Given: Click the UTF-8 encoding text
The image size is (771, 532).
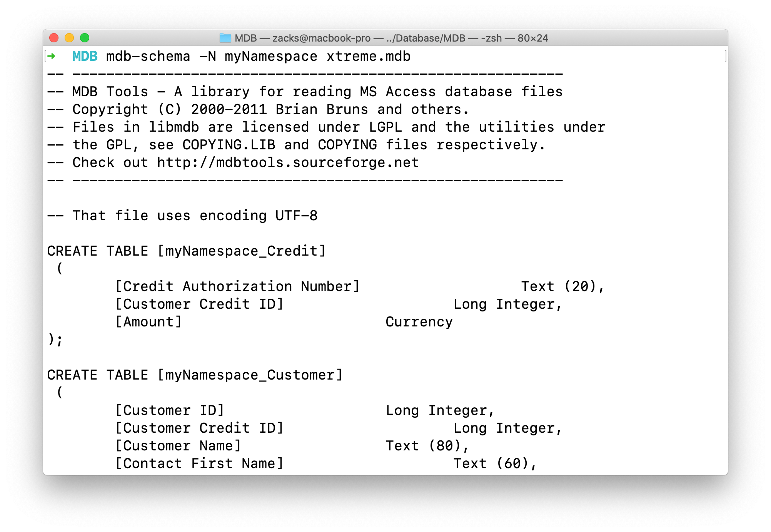Looking at the screenshot, I should pos(296,216).
